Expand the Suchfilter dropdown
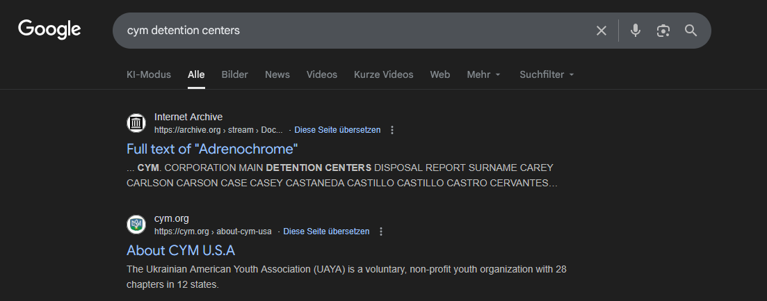Screen dimensions: 767x301 tap(547, 74)
